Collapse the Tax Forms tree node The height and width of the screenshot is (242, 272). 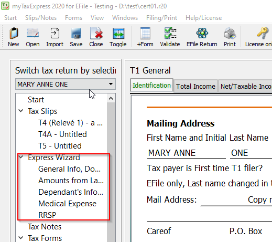point(21,238)
